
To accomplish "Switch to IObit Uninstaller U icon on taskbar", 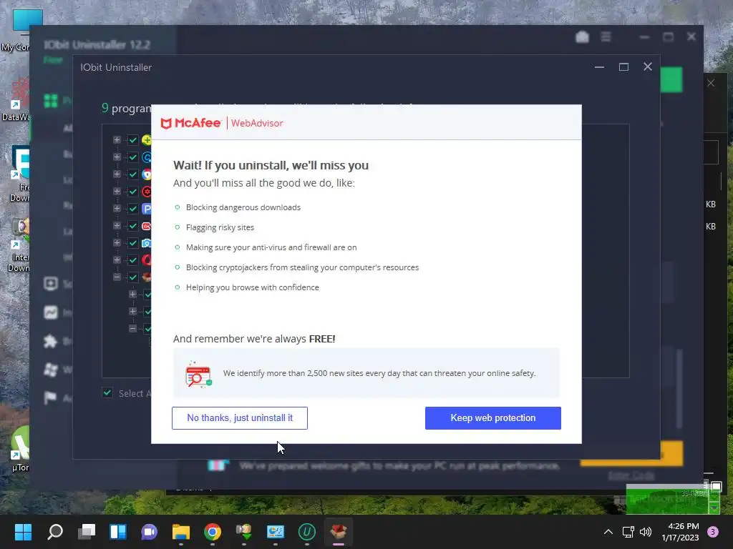I will point(306,531).
